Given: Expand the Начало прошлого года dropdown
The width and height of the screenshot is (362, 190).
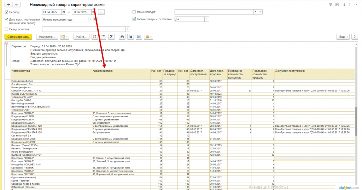Looking at the screenshot, I should coord(91,19).
